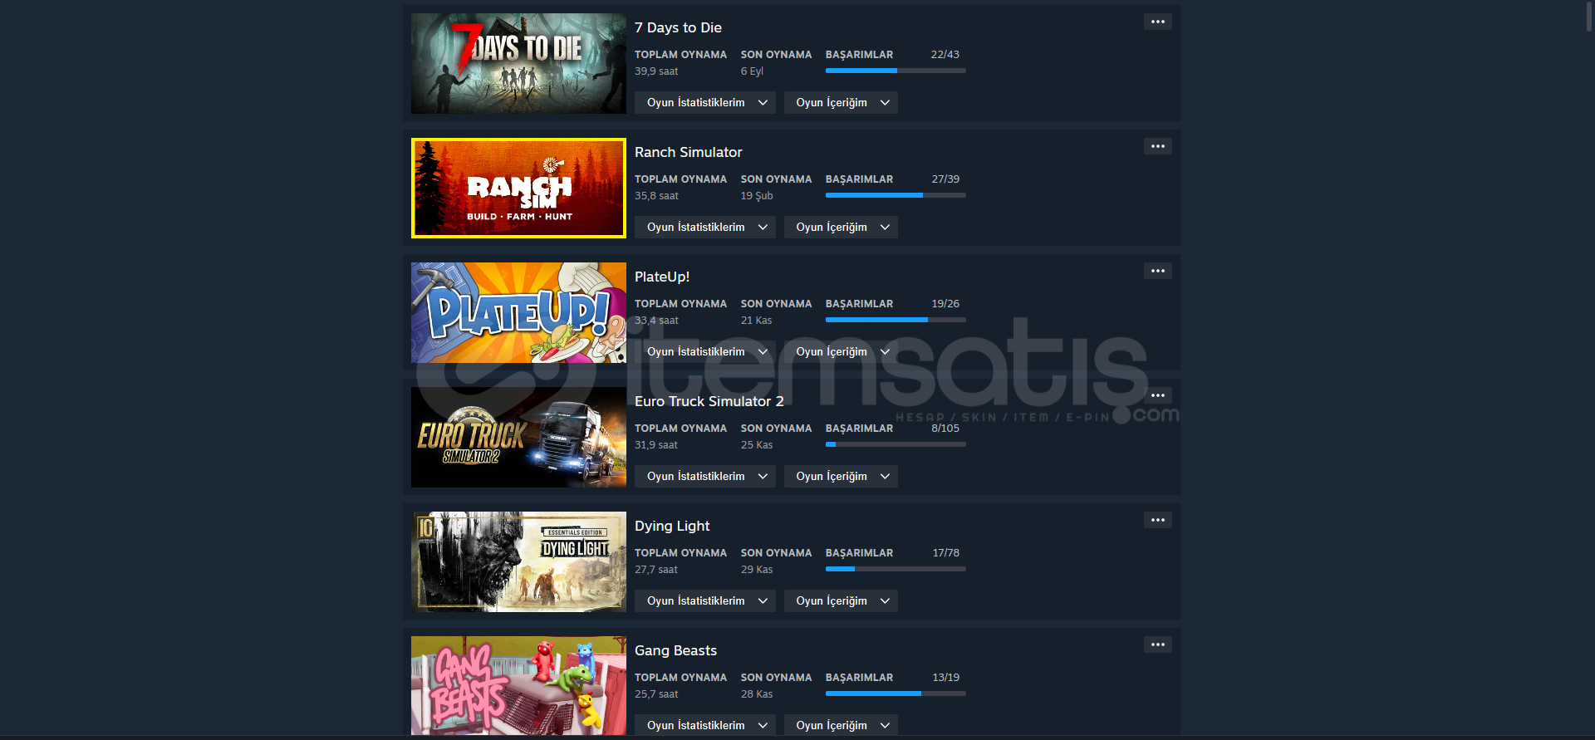Open the Dying Light three-dot options menu
Viewport: 1595px width, 740px height.
click(x=1157, y=520)
